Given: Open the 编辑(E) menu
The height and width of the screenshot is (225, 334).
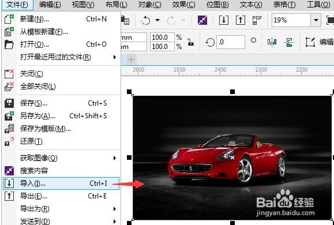Looking at the screenshot, I should click(x=50, y=5).
